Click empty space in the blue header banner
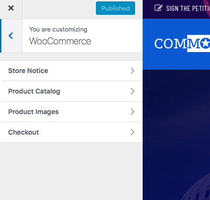 176,61
